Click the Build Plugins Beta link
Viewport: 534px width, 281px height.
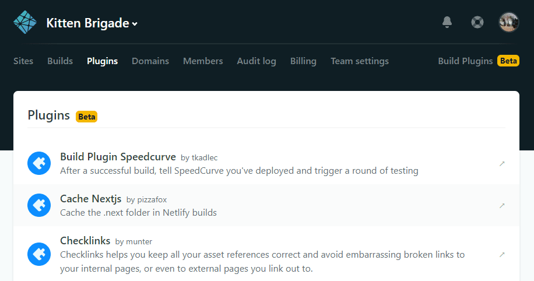click(x=478, y=61)
